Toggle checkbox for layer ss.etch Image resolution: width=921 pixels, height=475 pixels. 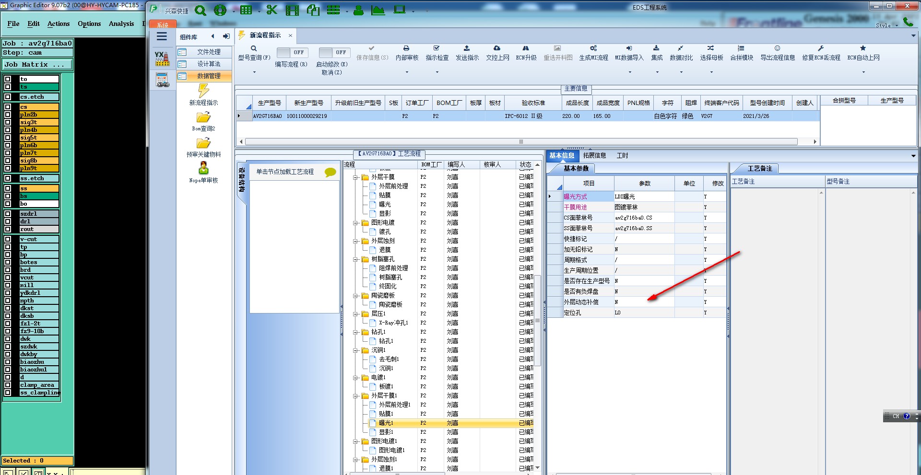pos(8,178)
